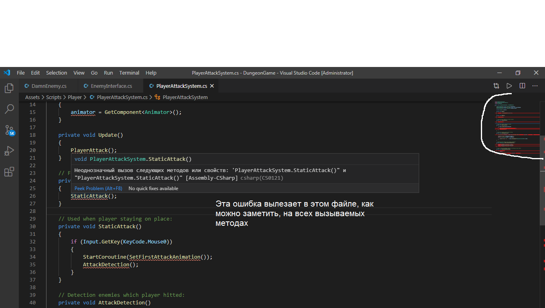Screen dimensions: 545x308
Task: Open the Edit menu
Action: tap(36, 73)
